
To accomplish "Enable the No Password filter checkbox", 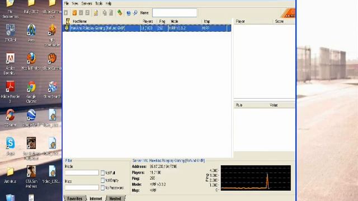I will pyautogui.click(x=102, y=188).
